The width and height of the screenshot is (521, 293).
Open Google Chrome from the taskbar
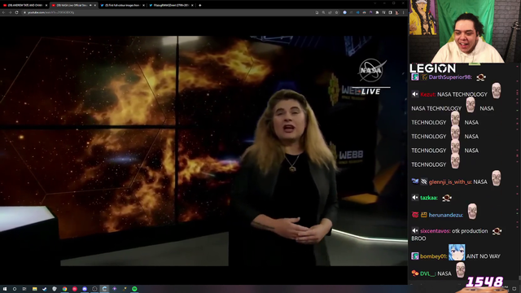[x=64, y=289]
